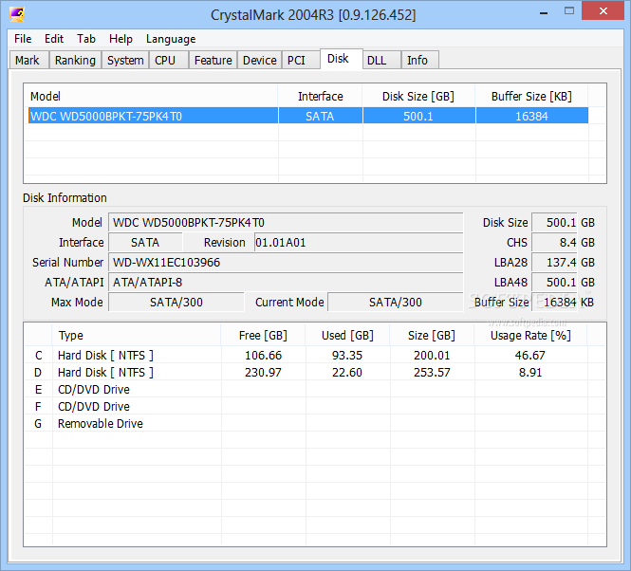This screenshot has height=571, width=631.
Task: Open the Tab menu
Action: tap(86, 39)
